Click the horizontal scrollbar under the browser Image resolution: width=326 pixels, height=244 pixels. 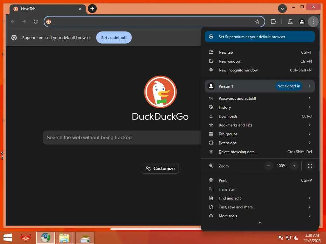[155, 229]
